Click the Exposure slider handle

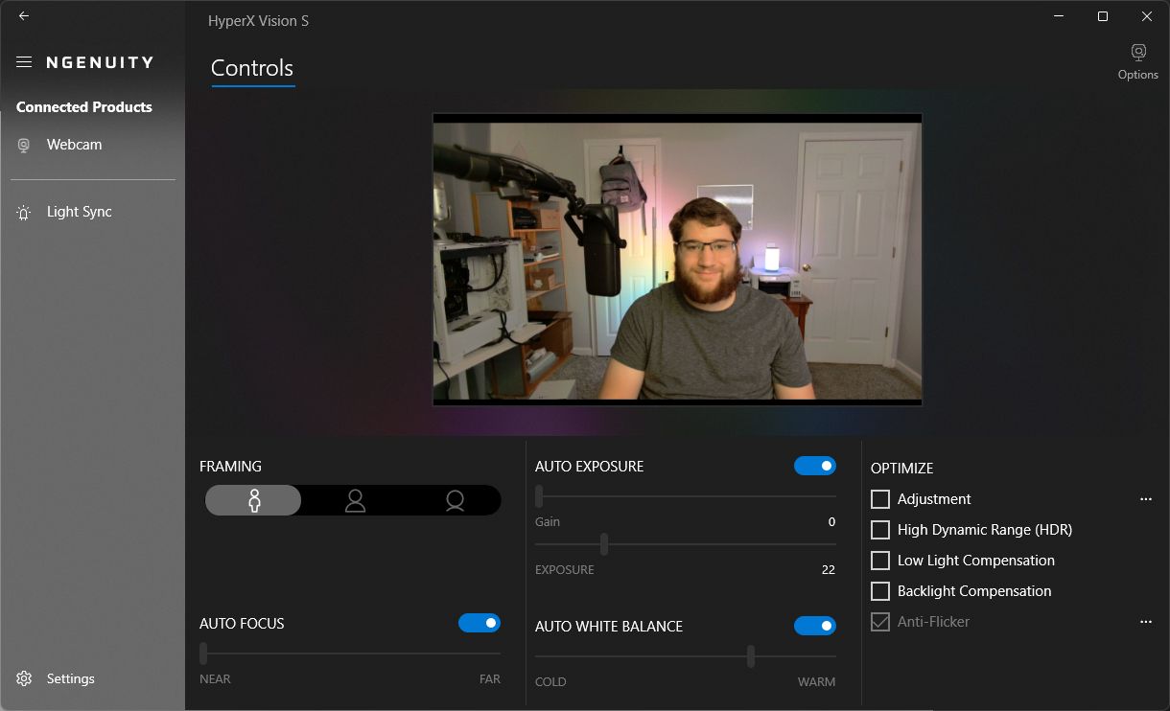tap(604, 544)
